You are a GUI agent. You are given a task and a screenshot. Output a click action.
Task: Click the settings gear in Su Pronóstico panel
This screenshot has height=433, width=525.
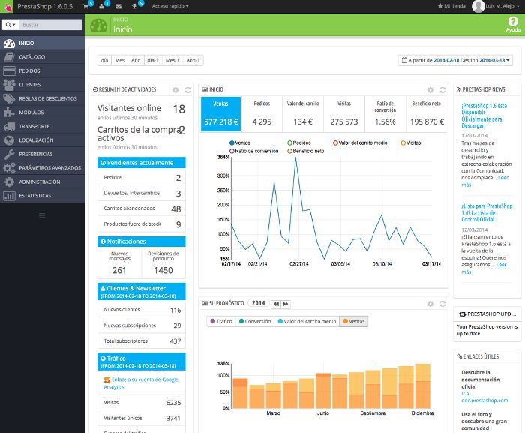coord(430,304)
